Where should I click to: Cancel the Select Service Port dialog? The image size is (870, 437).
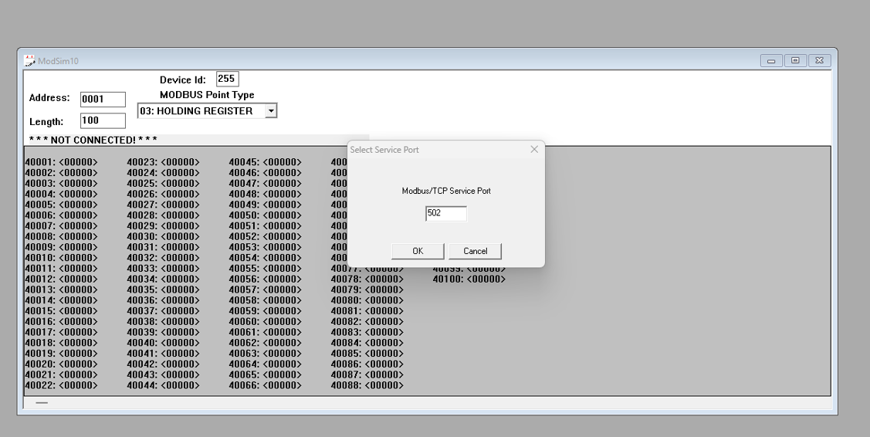tap(476, 251)
